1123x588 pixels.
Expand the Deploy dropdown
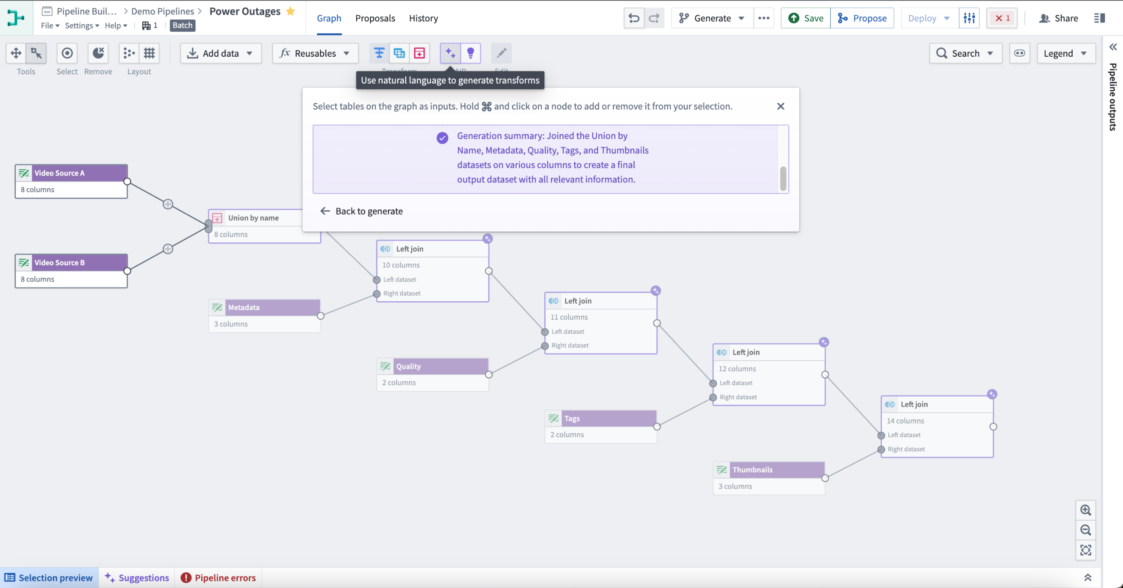point(948,18)
